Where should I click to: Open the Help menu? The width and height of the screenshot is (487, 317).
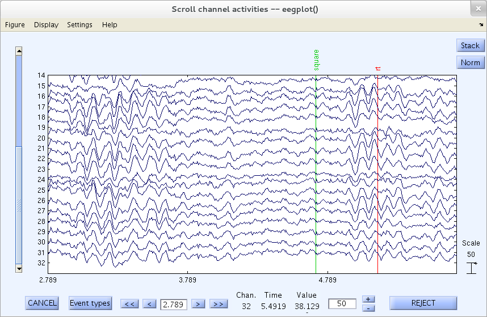click(110, 25)
